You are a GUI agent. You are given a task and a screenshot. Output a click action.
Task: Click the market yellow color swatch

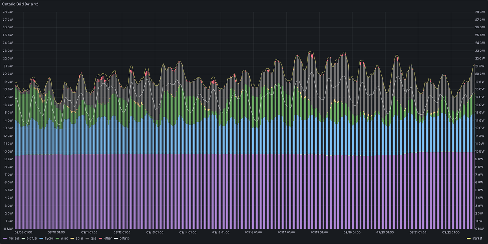click(469, 238)
